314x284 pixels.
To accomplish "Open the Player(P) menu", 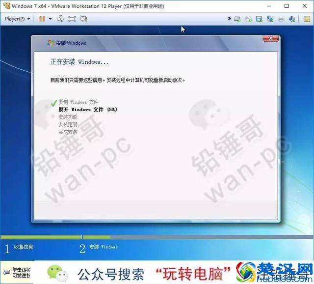I will [x=18, y=19].
